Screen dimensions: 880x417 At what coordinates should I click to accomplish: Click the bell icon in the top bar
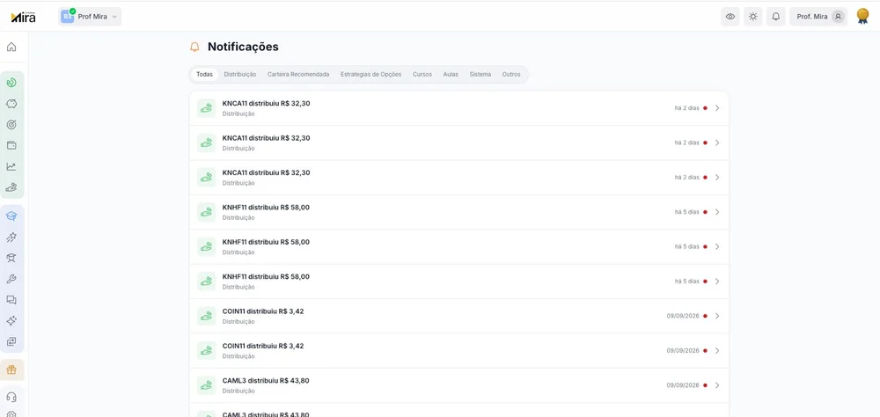click(x=775, y=17)
